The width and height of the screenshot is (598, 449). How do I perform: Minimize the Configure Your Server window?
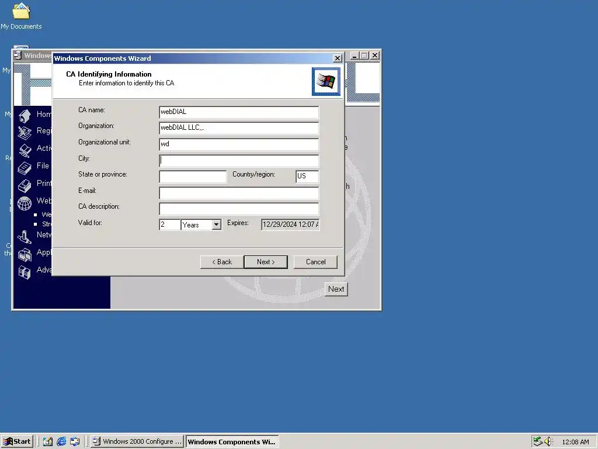[x=354, y=56]
